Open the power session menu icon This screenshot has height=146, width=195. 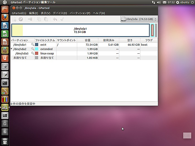pos(192,2)
